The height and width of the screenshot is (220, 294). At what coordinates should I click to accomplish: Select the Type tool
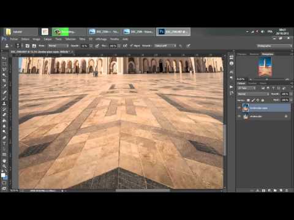(x=4, y=144)
